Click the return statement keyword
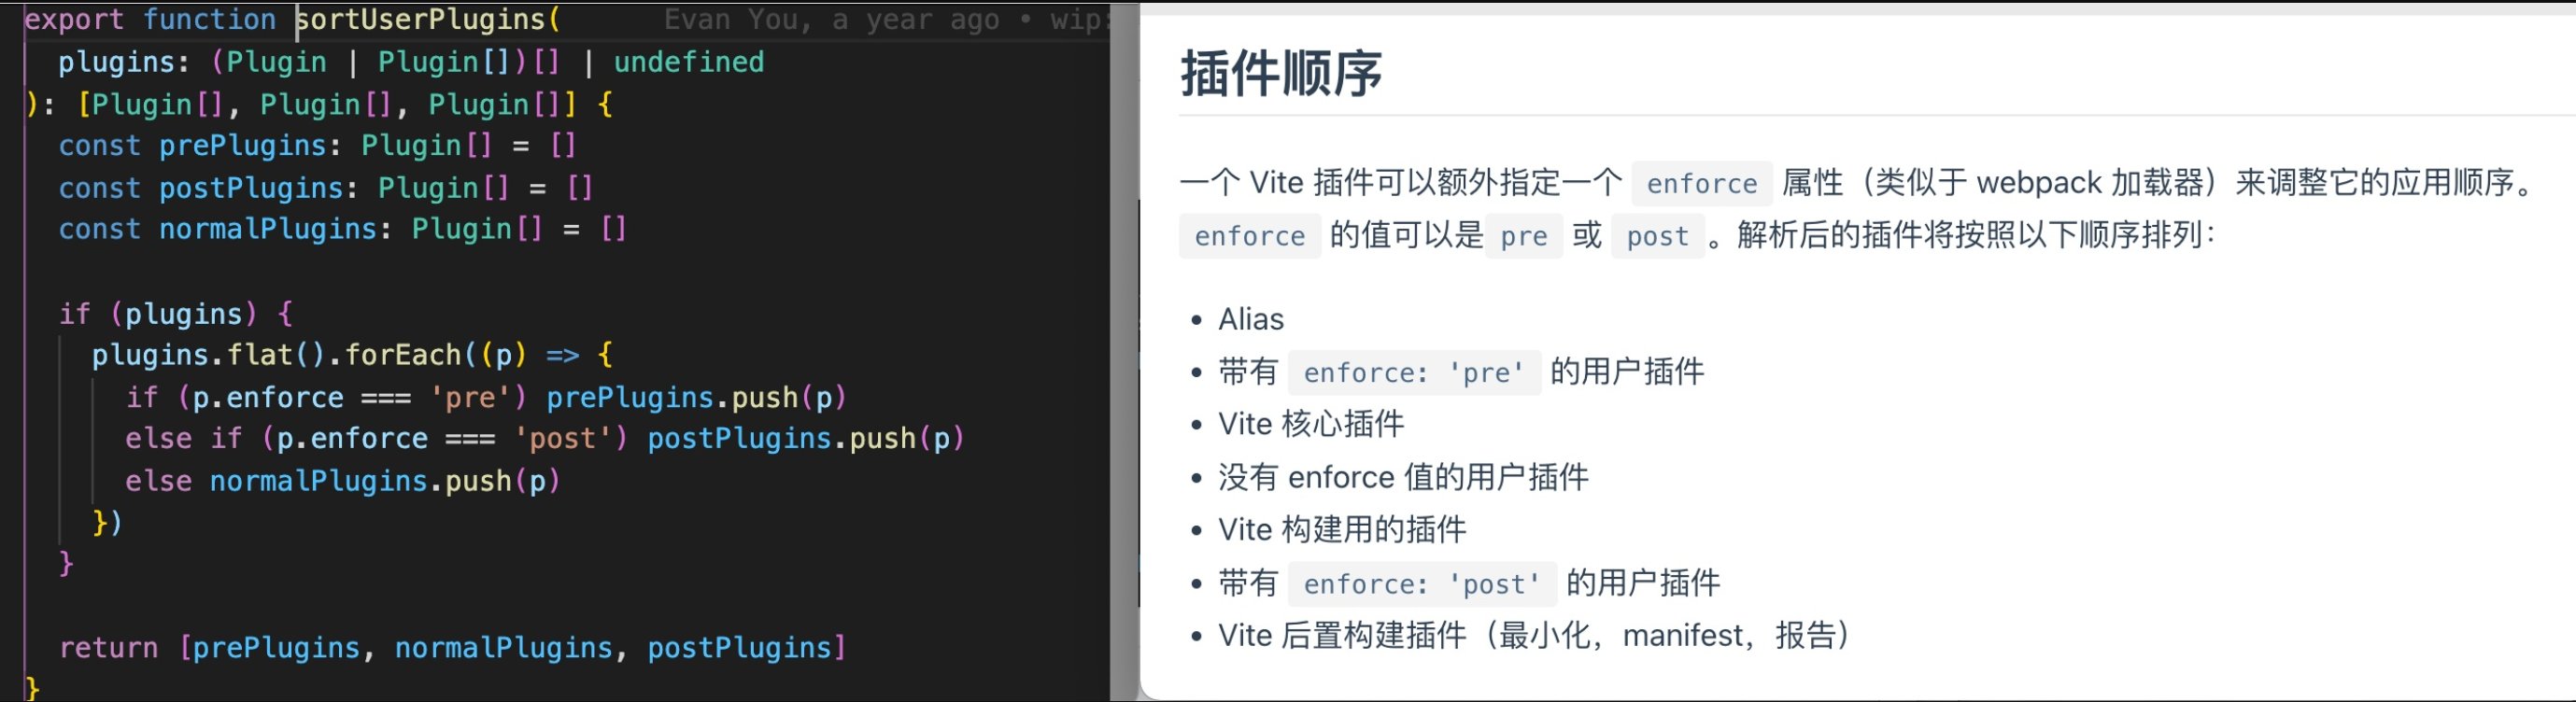 [108, 648]
